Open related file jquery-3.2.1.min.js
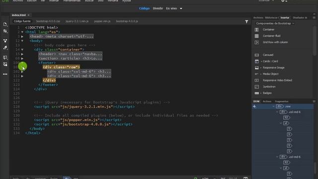318x179 pixels. click(77, 21)
